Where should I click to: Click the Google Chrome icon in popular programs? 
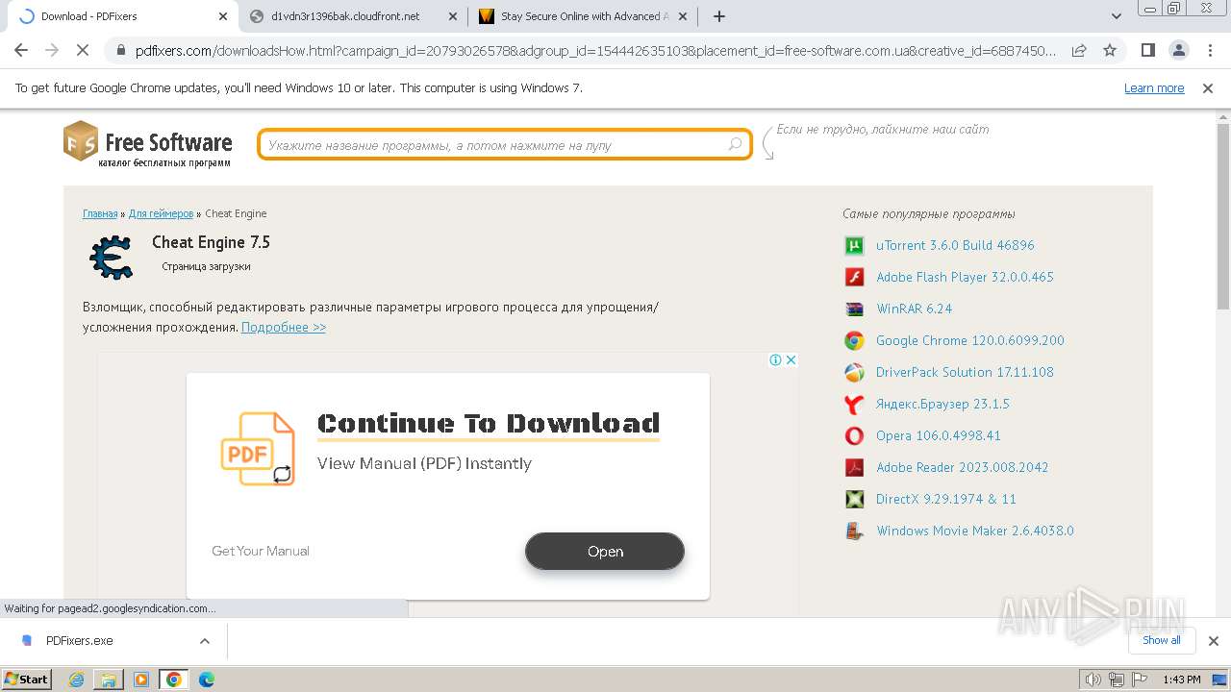[854, 340]
